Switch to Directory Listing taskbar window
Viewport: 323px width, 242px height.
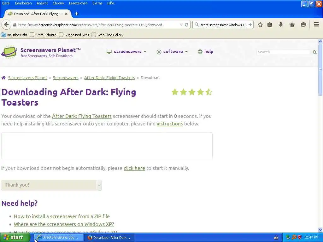58,238
